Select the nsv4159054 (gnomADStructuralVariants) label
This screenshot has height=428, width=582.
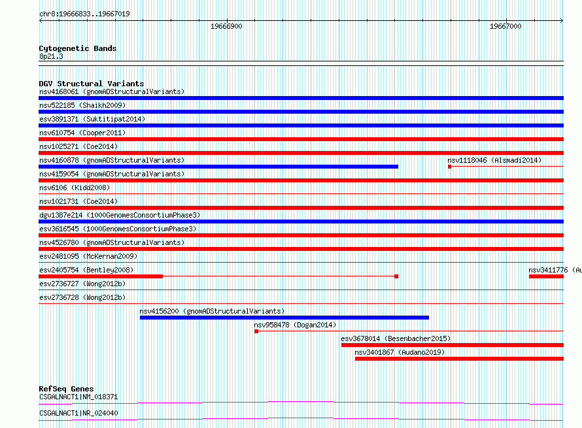pyautogui.click(x=112, y=174)
